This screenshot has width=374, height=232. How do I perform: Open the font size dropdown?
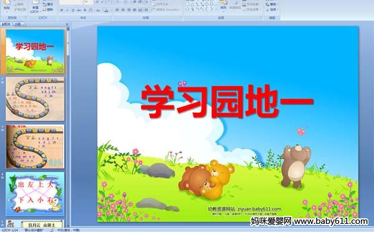pyautogui.click(x=92, y=2)
